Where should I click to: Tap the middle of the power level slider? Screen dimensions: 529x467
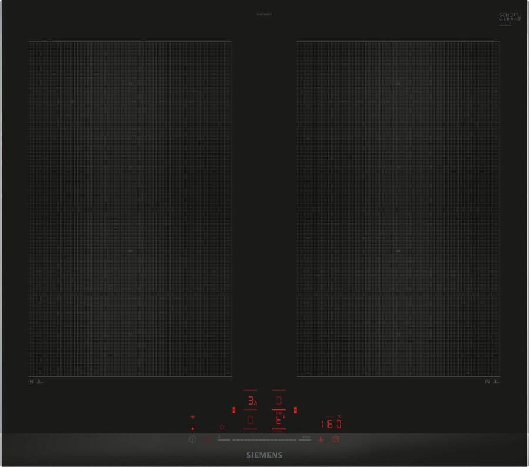264,439
